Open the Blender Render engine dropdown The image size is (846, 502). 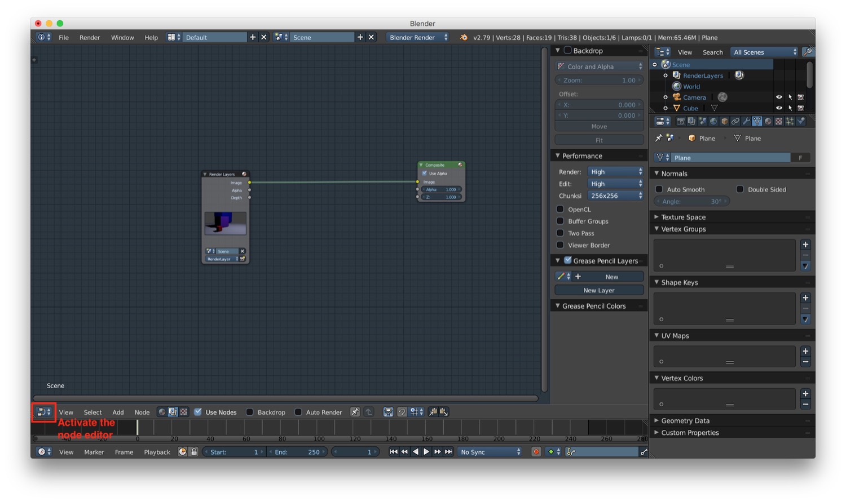click(417, 37)
